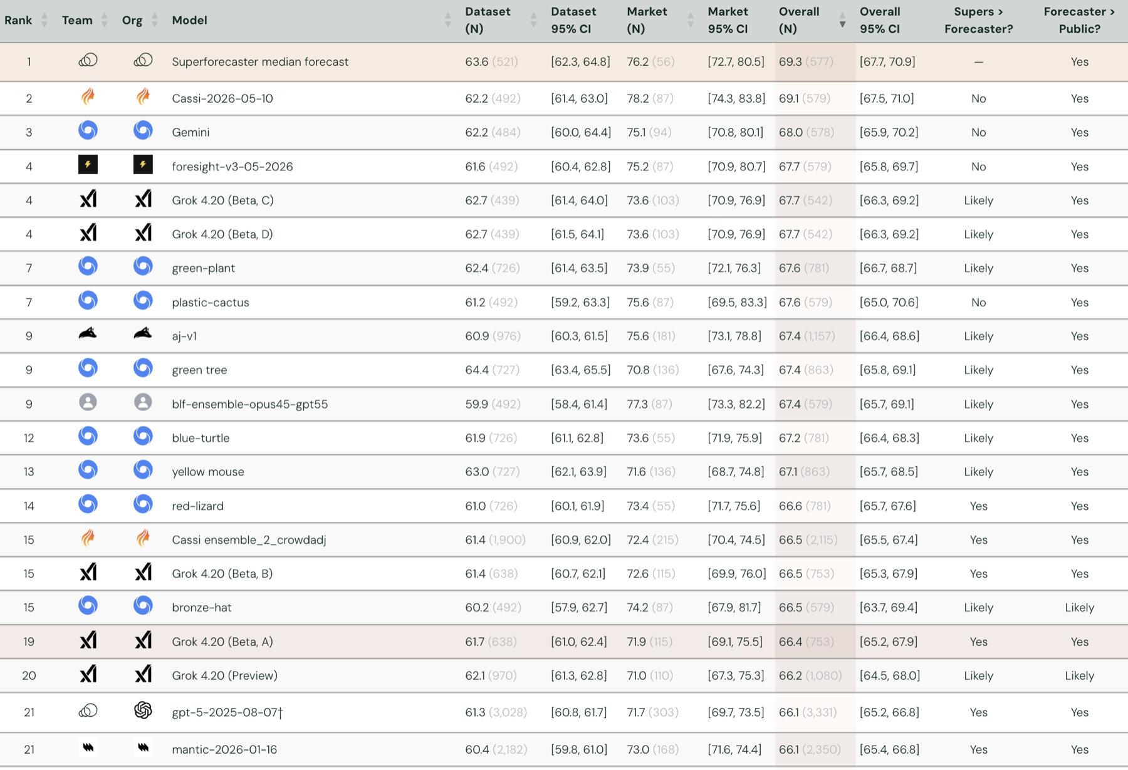Select the "red-lizard" model name
1128x770 pixels.
pos(197,506)
